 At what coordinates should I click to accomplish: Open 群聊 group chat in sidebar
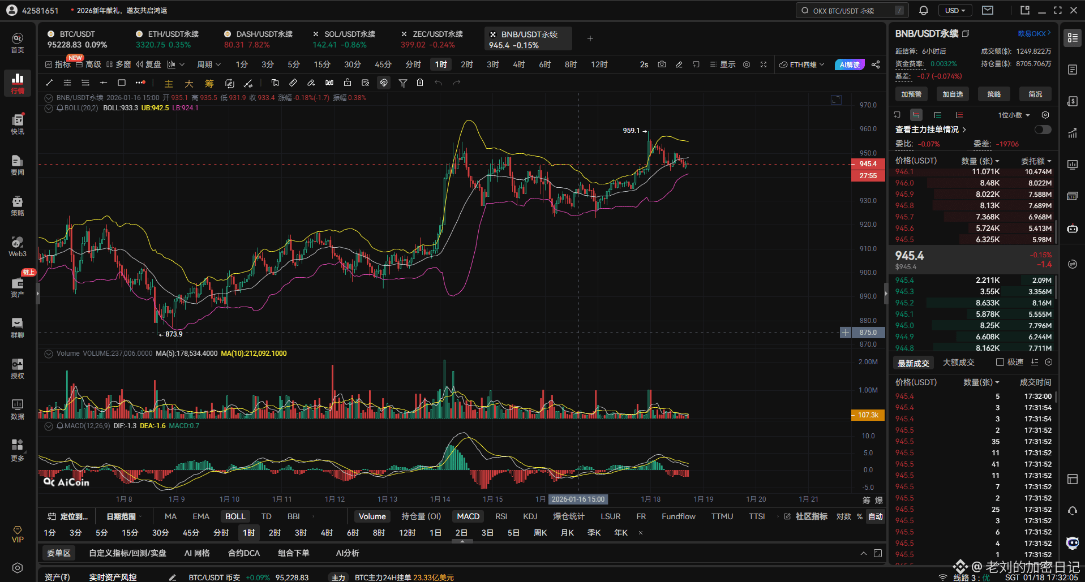[x=18, y=328]
